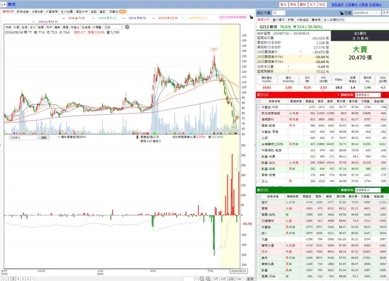Switch to the 個股分析 tab
The width and height of the screenshot is (389, 281).
click(x=81, y=12)
